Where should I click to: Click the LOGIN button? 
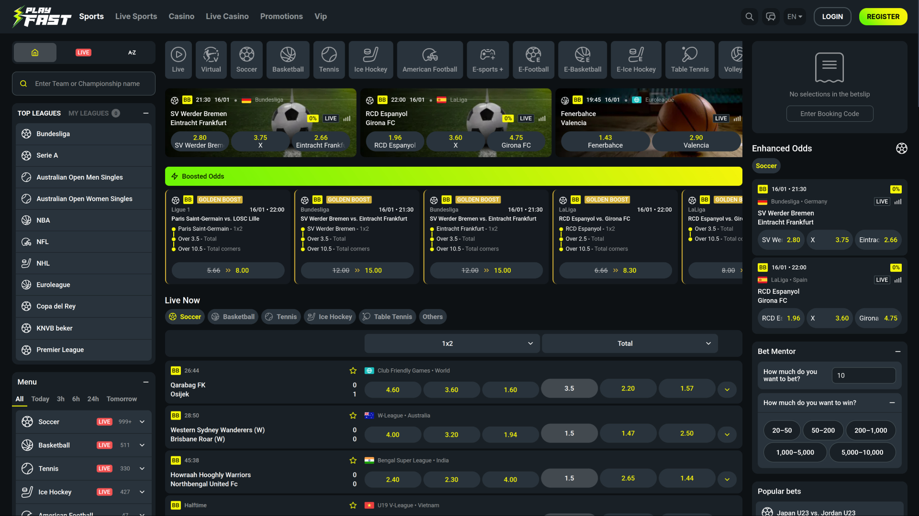[832, 16]
